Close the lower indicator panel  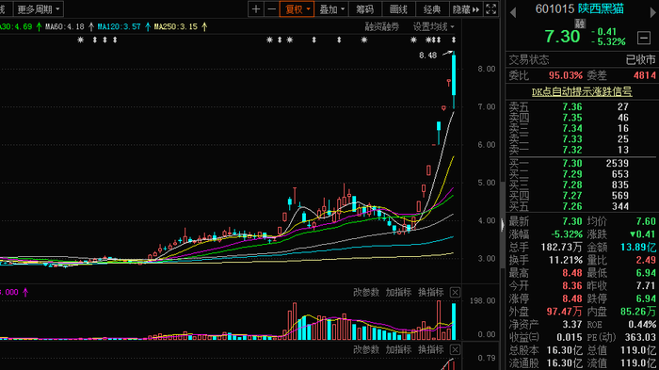click(x=455, y=349)
